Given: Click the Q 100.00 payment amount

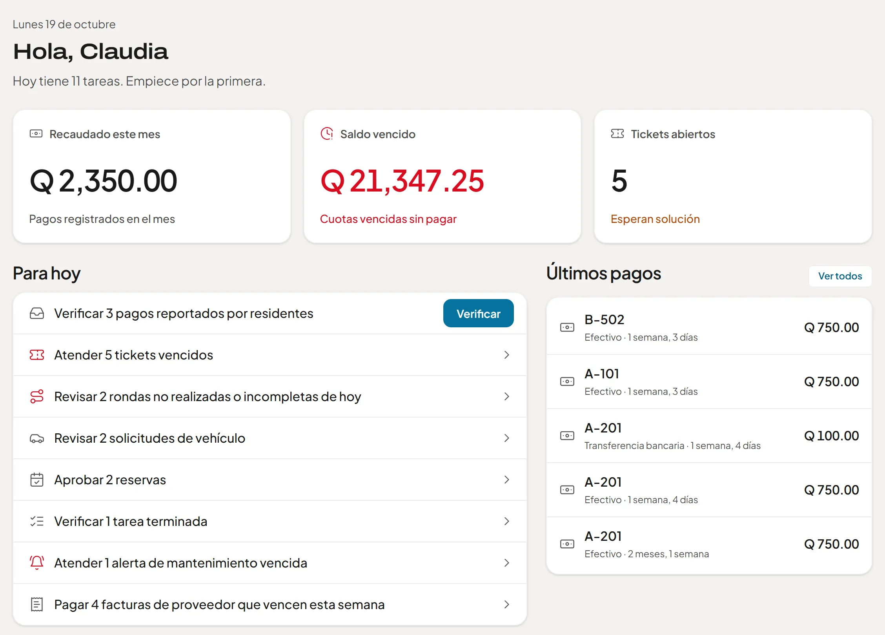Looking at the screenshot, I should click(831, 436).
